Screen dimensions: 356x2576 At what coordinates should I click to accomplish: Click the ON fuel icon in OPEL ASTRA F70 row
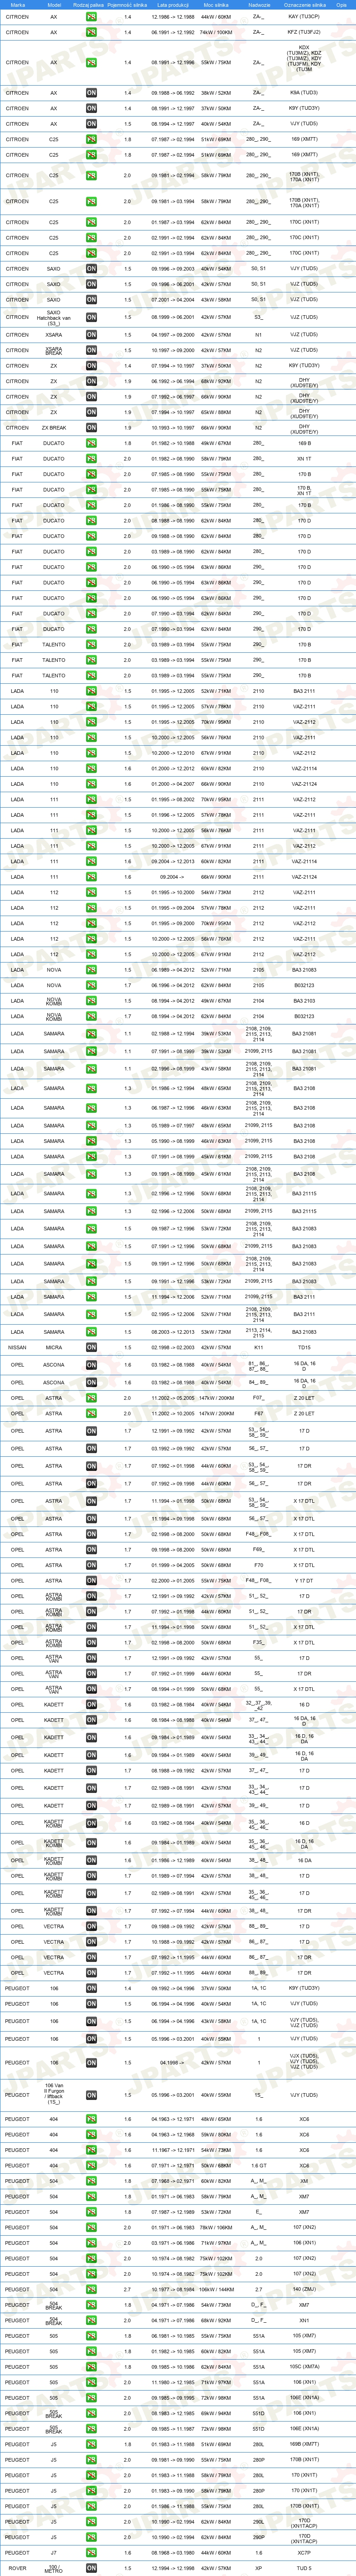tap(91, 1565)
